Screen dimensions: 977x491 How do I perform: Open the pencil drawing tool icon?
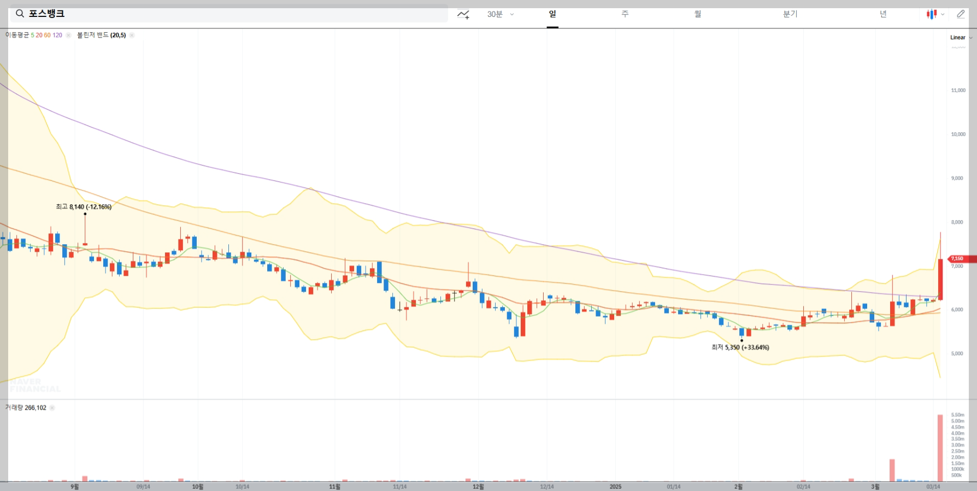961,14
